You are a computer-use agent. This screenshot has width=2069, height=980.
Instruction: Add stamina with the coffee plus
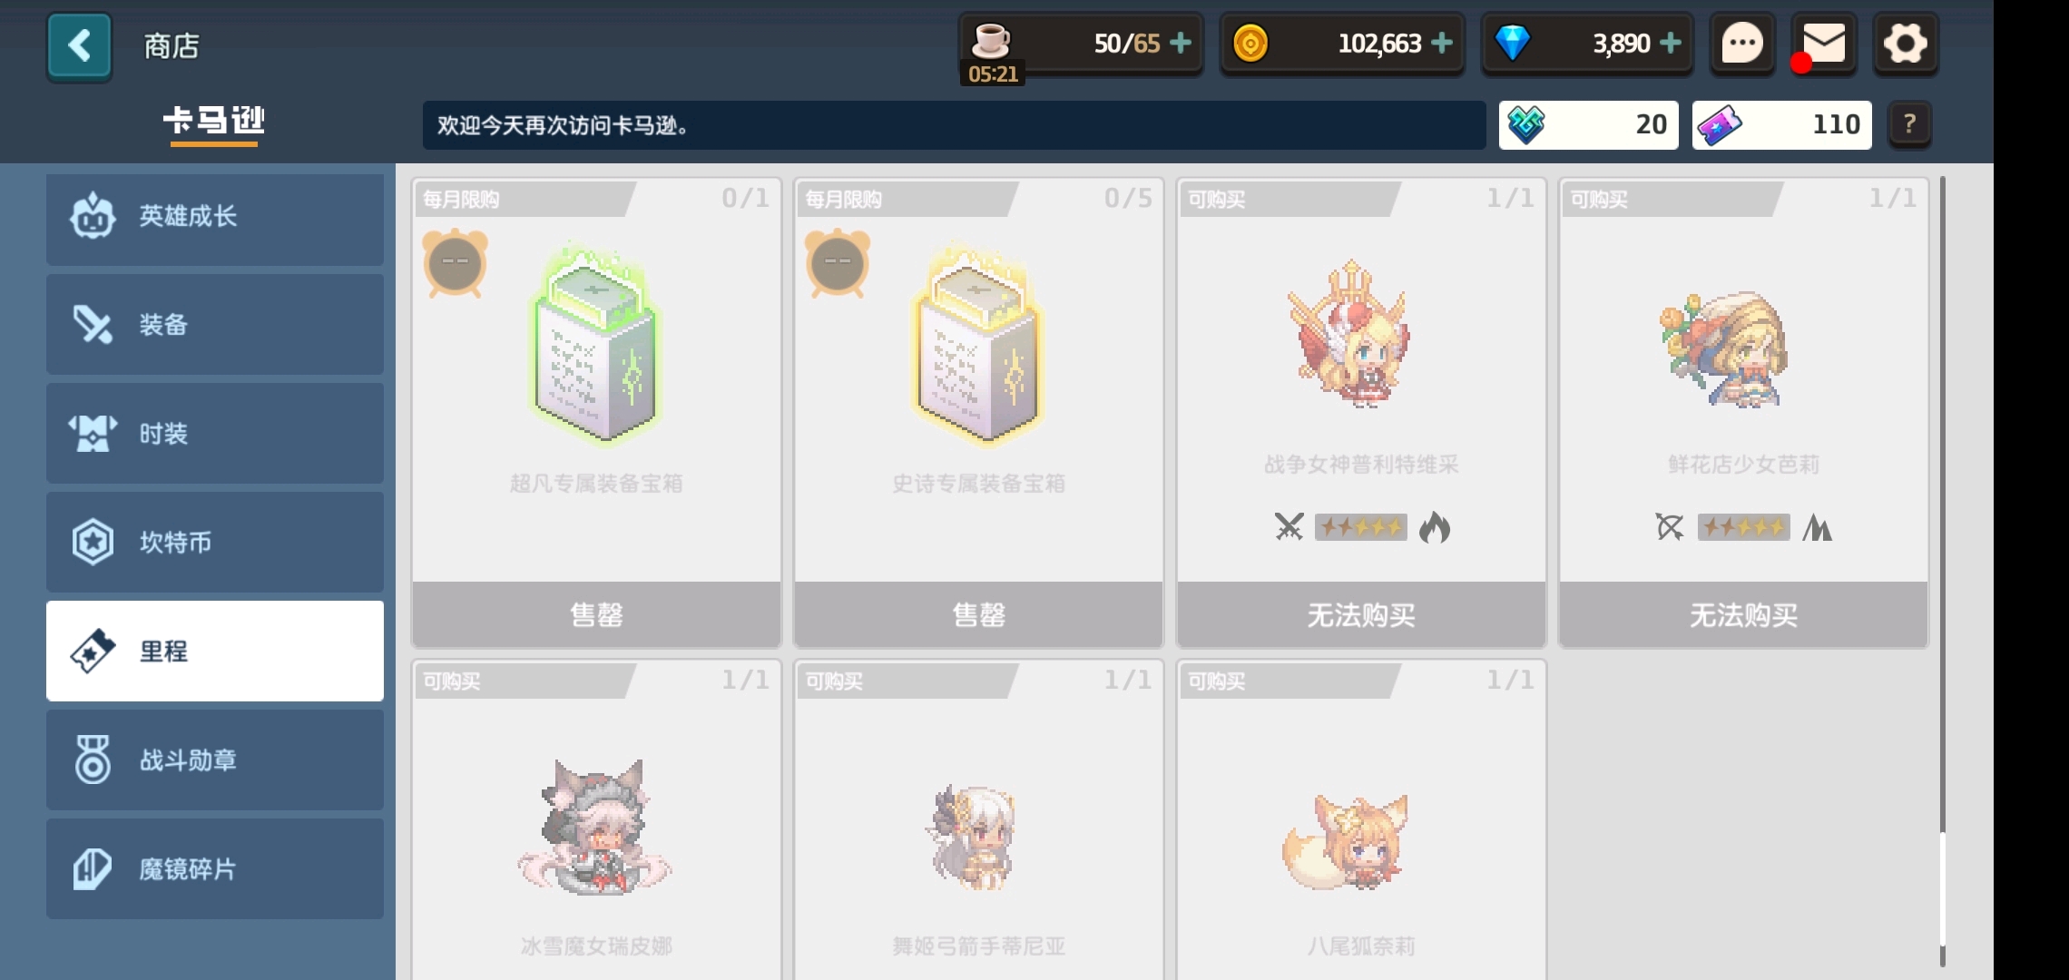point(1181,43)
